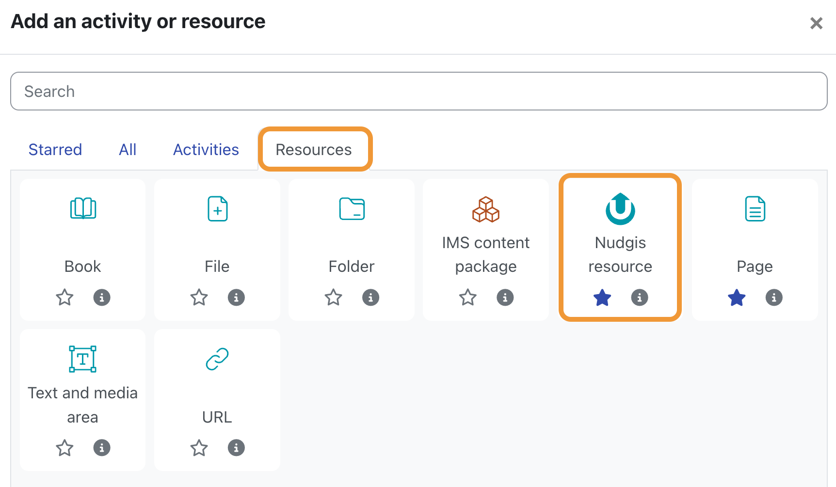Select the IMS content package icon
This screenshot has width=836, height=487.
click(486, 209)
